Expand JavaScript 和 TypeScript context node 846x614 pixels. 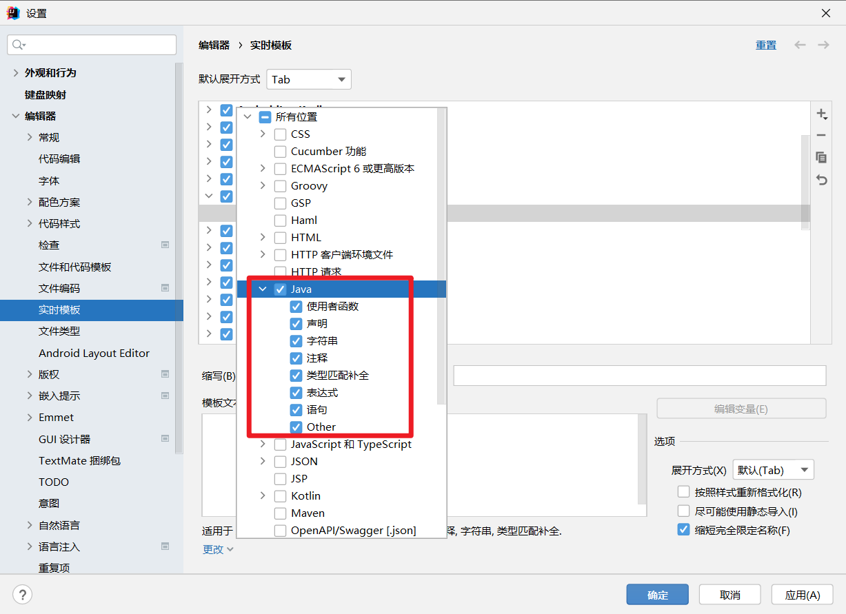click(263, 444)
